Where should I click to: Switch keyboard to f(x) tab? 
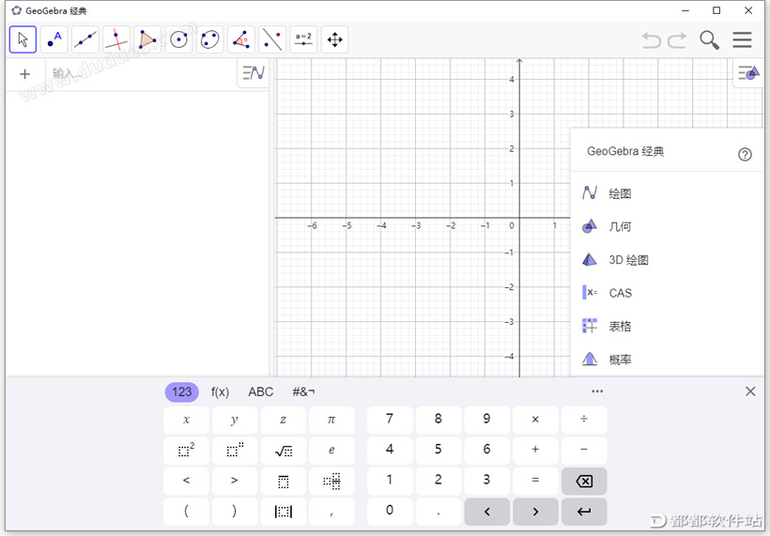(x=220, y=392)
